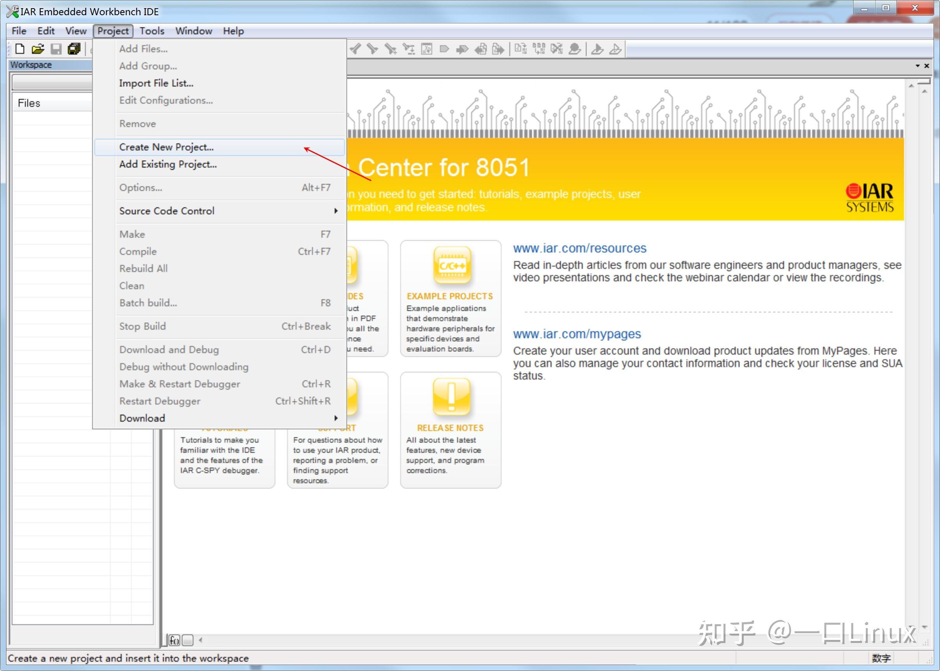Click the Toggle Bookmark tag icon
The image size is (940, 671).
pos(444,49)
